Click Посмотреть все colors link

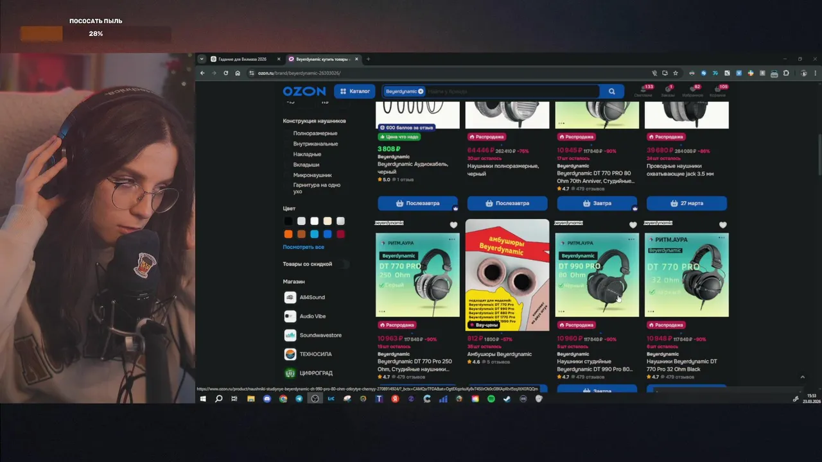[x=303, y=247]
